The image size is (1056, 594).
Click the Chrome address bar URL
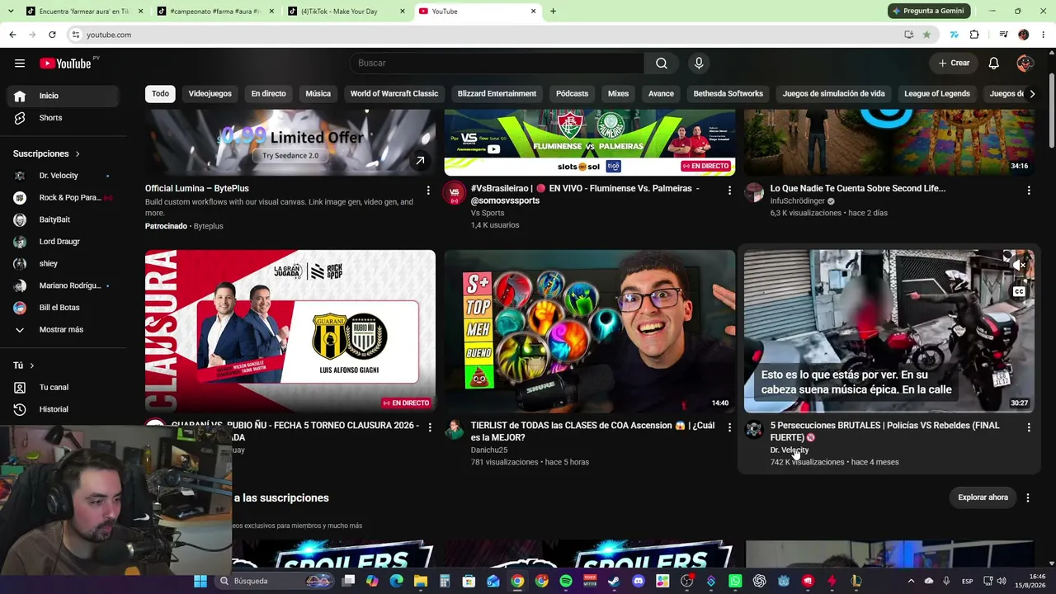click(x=109, y=35)
